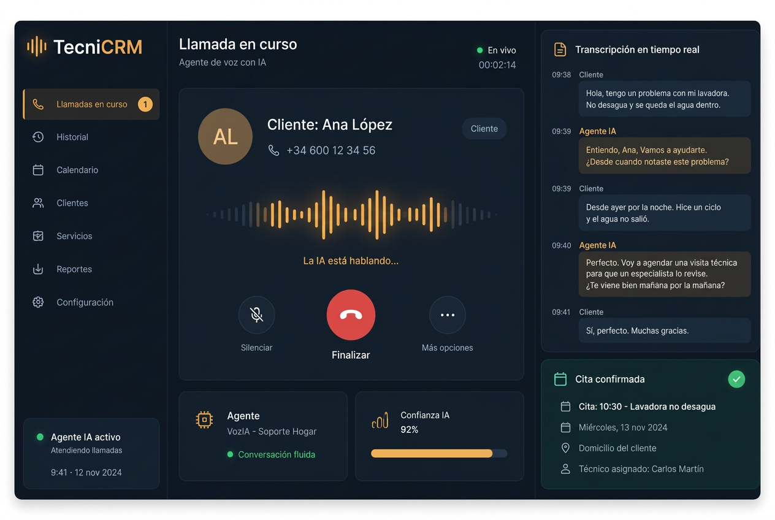
Task: Click message 'Hola, tengo un problema con mi lavadora'
Action: click(665, 99)
